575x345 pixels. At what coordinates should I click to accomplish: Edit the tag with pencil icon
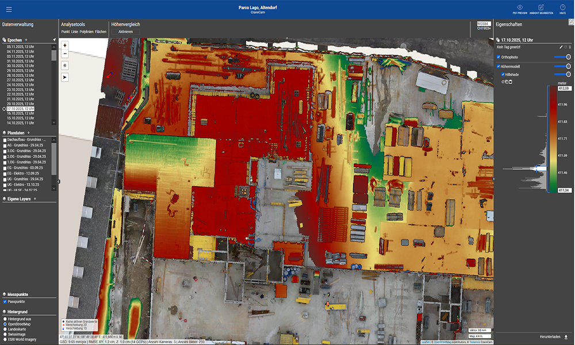tap(561, 47)
